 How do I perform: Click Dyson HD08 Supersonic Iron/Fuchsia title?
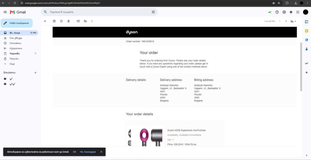(186, 130)
